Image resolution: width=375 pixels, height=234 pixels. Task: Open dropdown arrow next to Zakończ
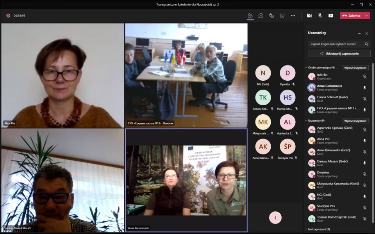366,16
